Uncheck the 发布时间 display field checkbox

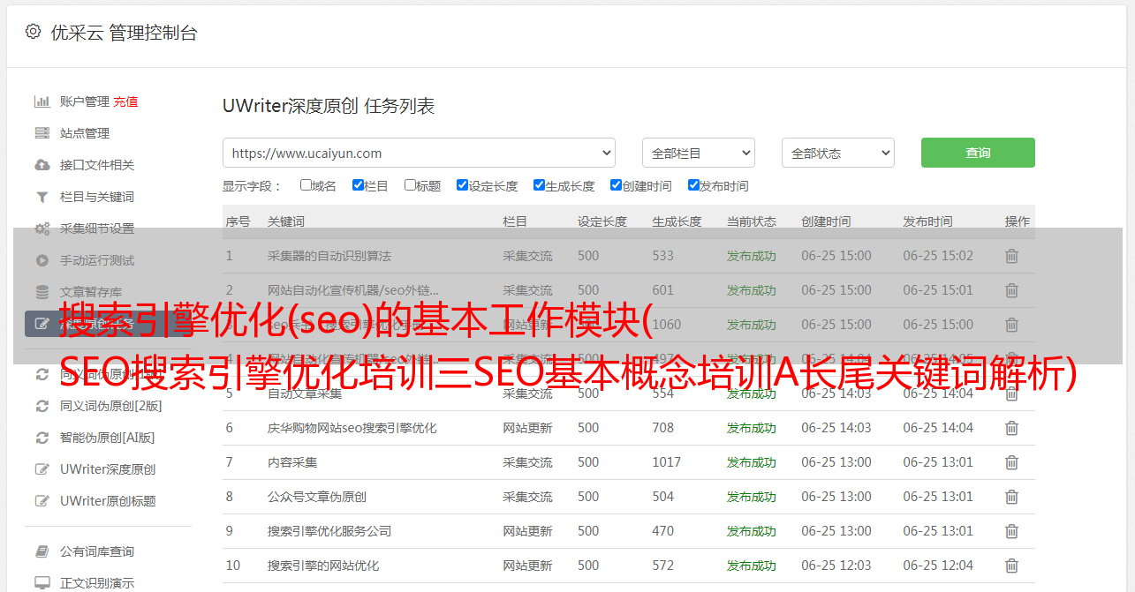coord(693,185)
